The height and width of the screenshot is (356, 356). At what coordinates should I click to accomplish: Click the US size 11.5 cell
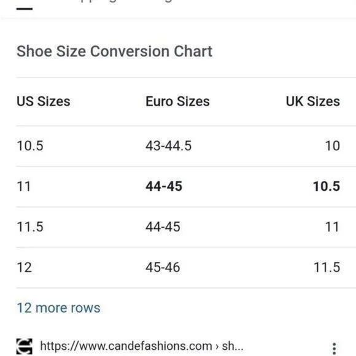pyautogui.click(x=30, y=227)
